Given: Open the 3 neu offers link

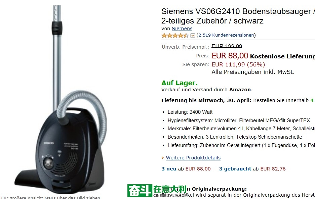Looking at the screenshot, I should [169, 169].
